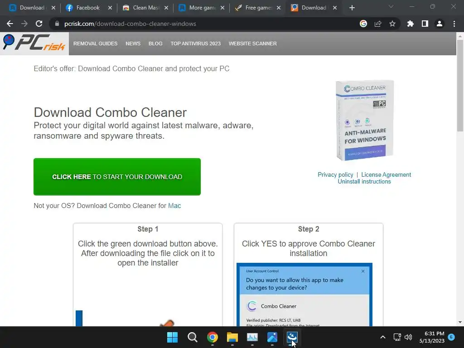The width and height of the screenshot is (464, 348).
Task: Close the active Download tab
Action: pyautogui.click(x=335, y=8)
